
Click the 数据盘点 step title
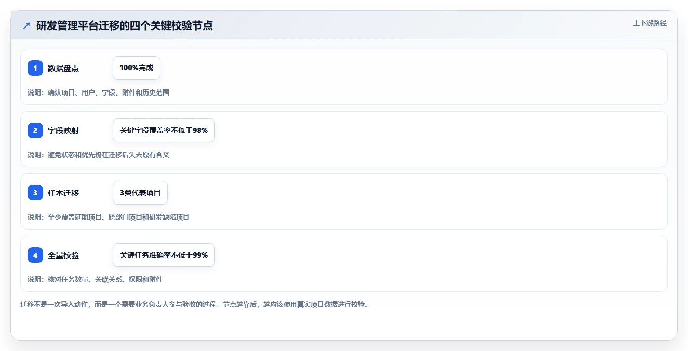point(63,68)
